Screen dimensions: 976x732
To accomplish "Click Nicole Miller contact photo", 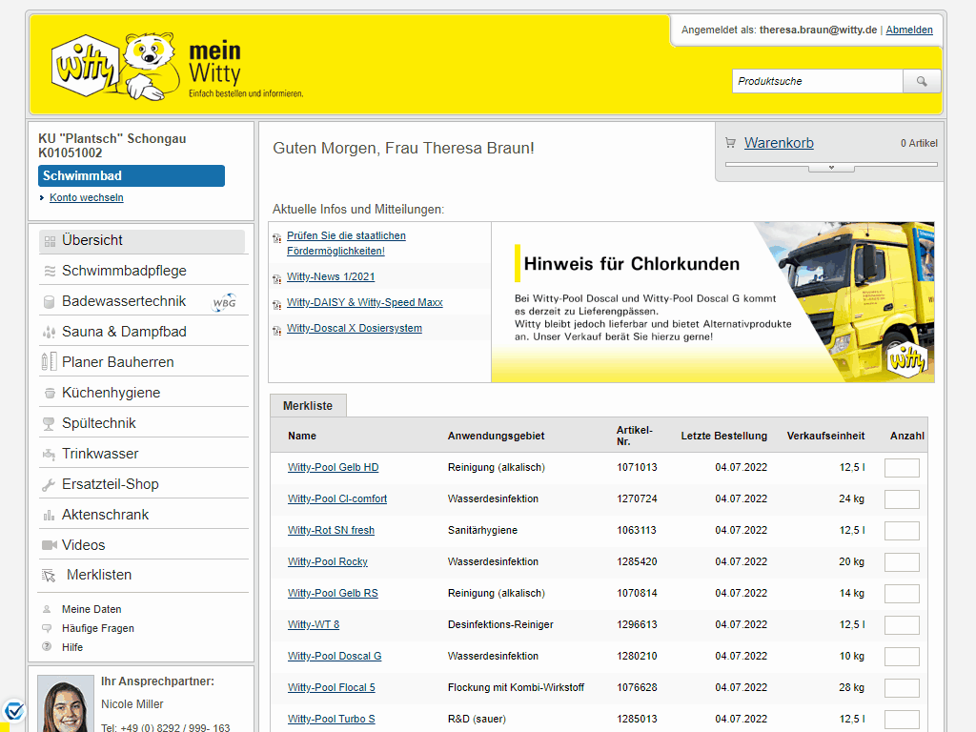I will (66, 704).
